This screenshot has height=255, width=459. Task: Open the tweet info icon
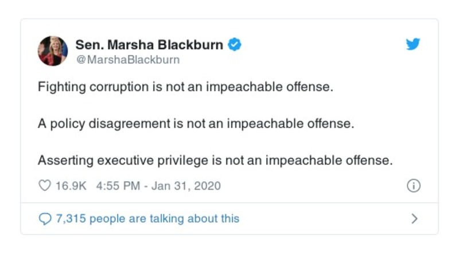pos(413,186)
